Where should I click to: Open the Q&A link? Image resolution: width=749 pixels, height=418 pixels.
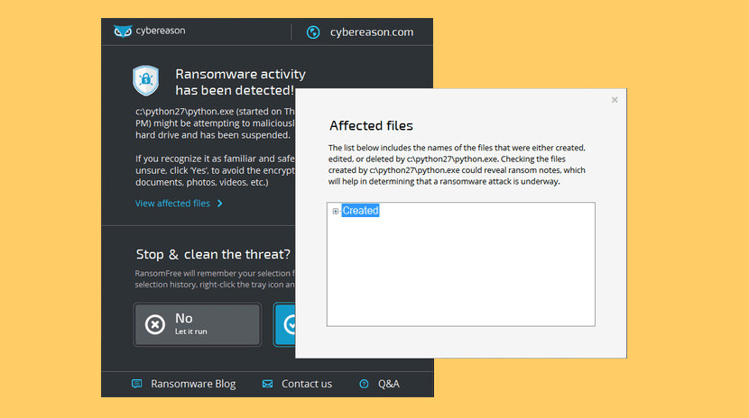[x=388, y=384]
